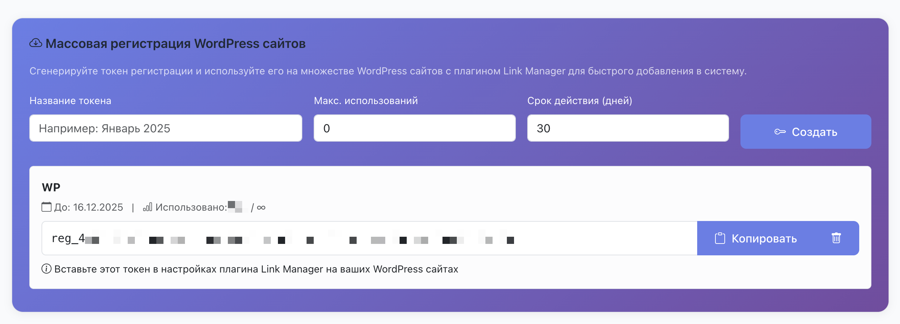900x324 pixels.
Task: Click the WP token card title
Action: click(50, 186)
